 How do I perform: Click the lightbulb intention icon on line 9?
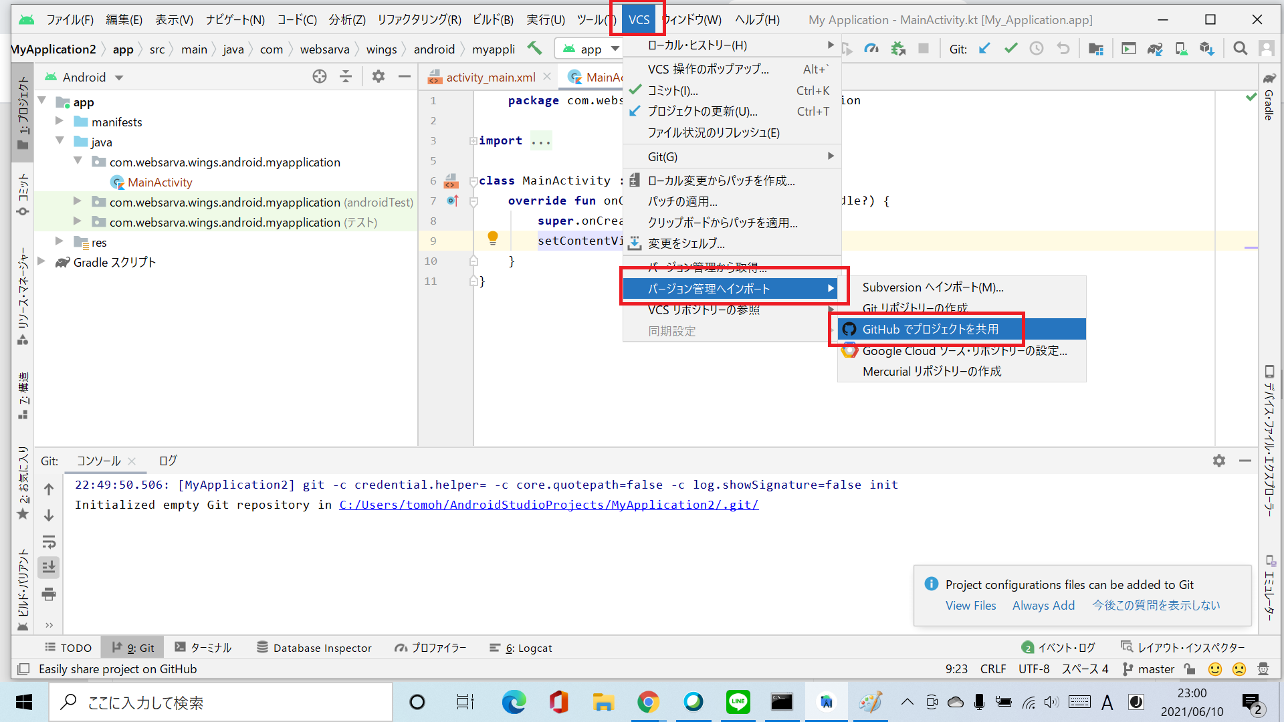click(x=493, y=238)
